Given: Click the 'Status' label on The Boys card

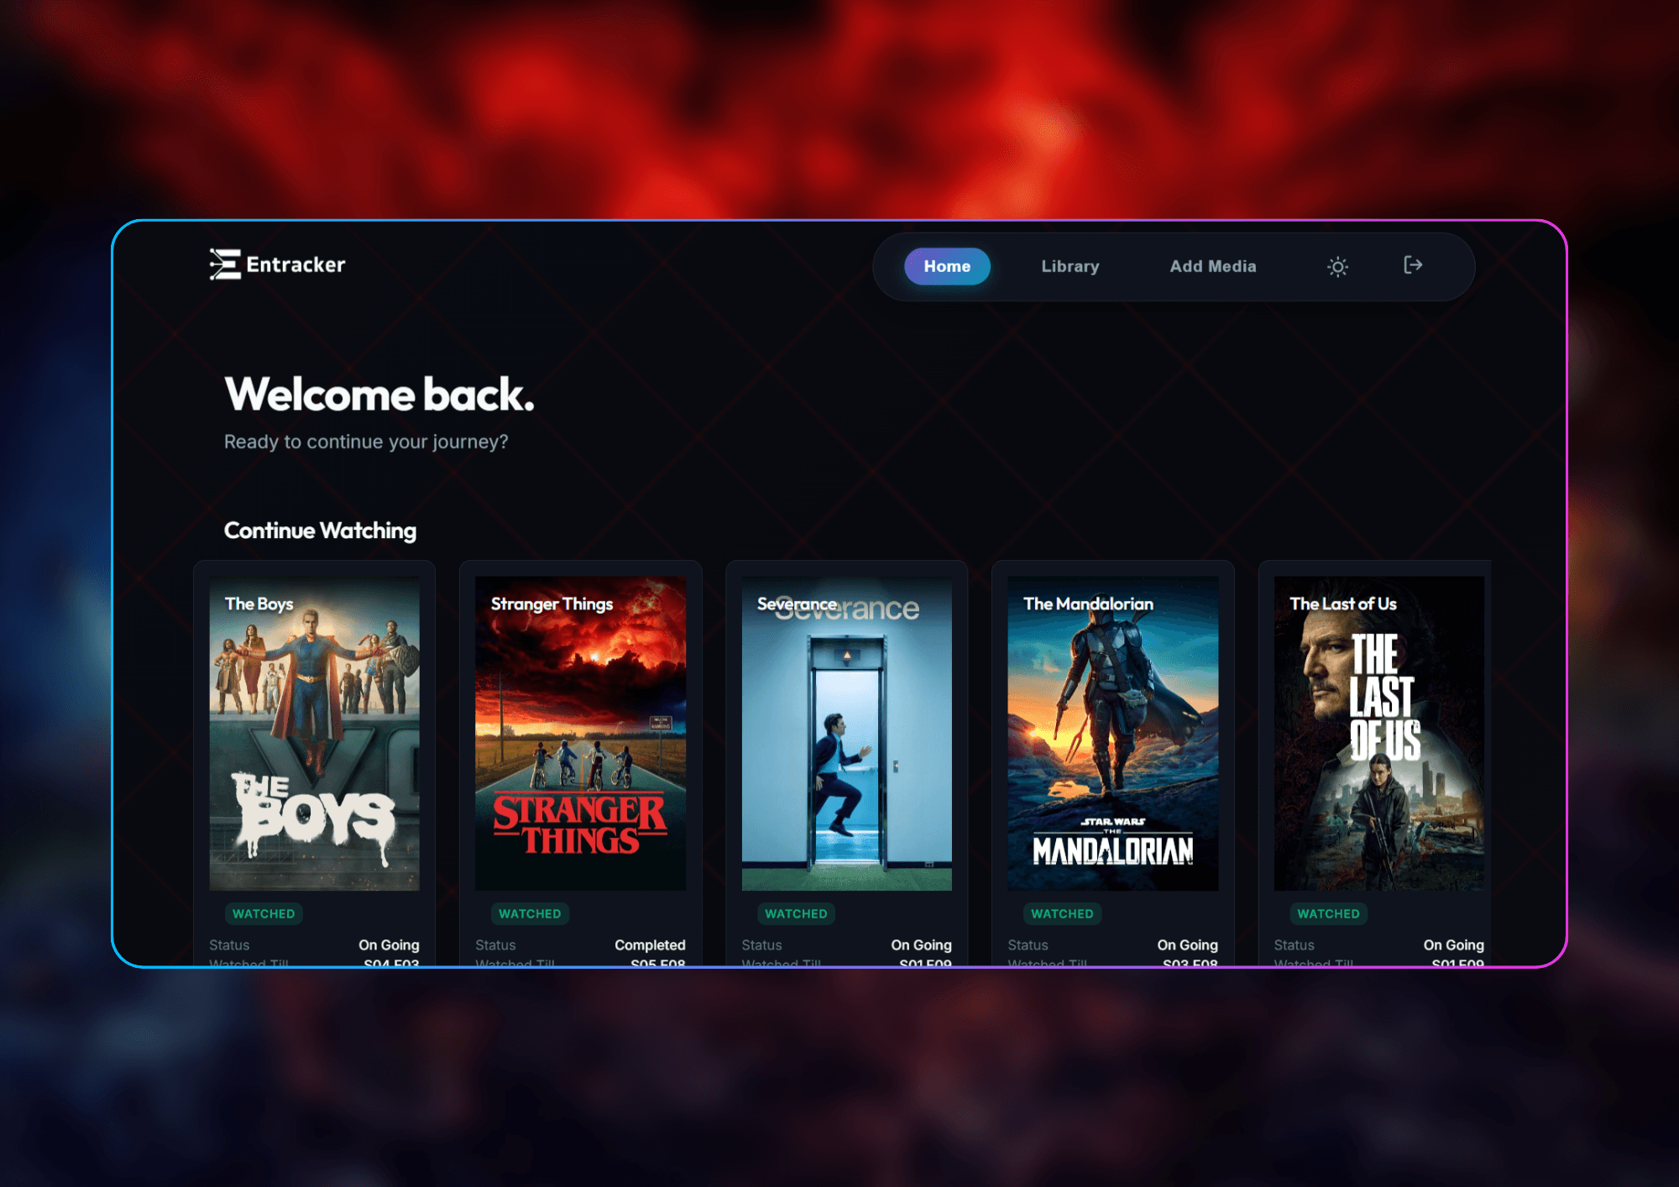Looking at the screenshot, I should [x=229, y=945].
